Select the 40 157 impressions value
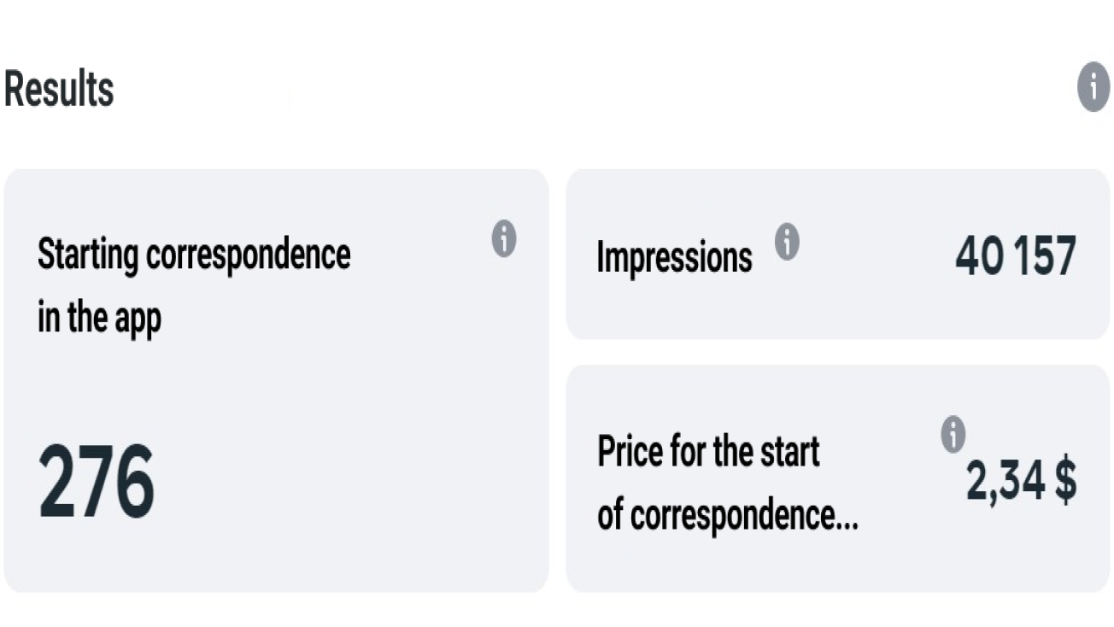This screenshot has height=627, width=1114. point(1015,255)
